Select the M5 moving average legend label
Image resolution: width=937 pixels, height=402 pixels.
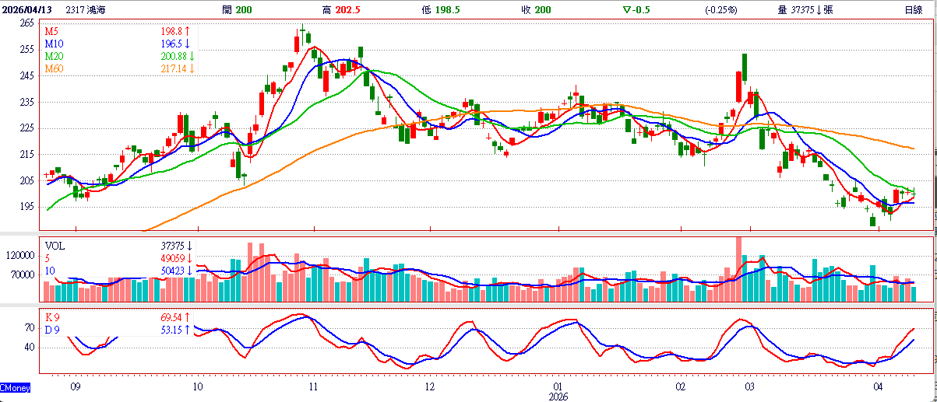52,31
